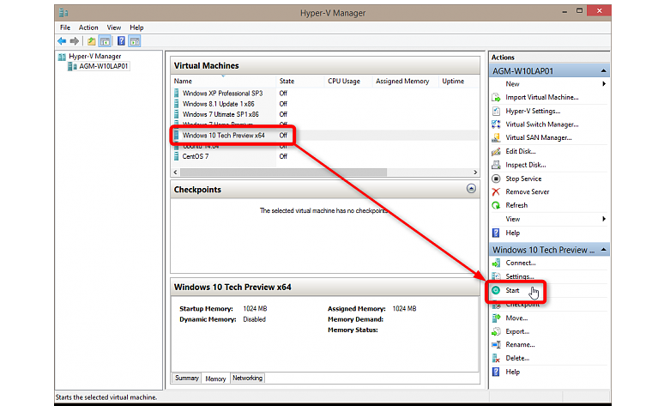Screen dimensions: 664x406
Task: Click the Move icon in VM actions
Action: [x=496, y=318]
